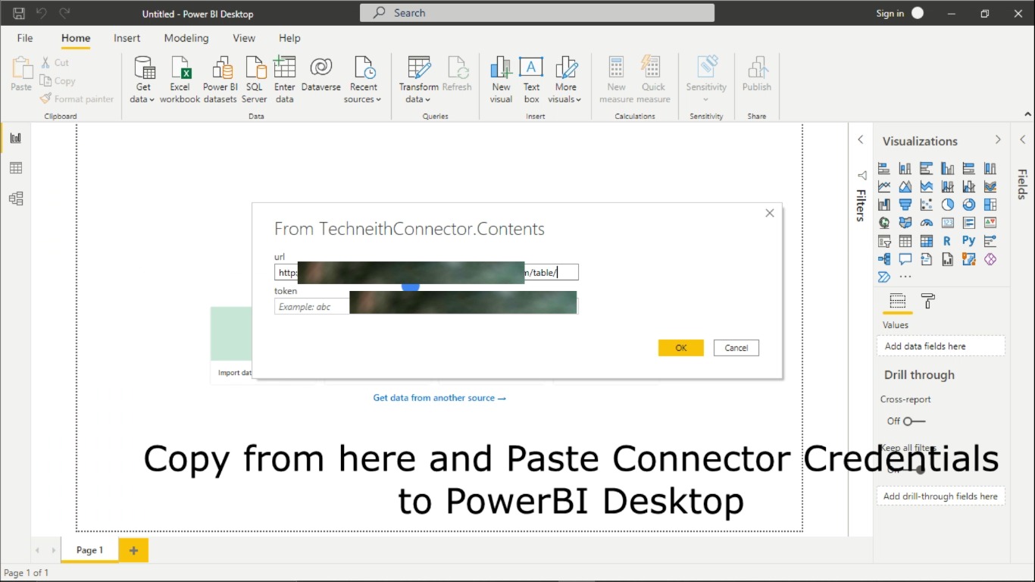Screen dimensions: 1035x582
Task: Switch to the Insert ribbon tab
Action: point(127,38)
